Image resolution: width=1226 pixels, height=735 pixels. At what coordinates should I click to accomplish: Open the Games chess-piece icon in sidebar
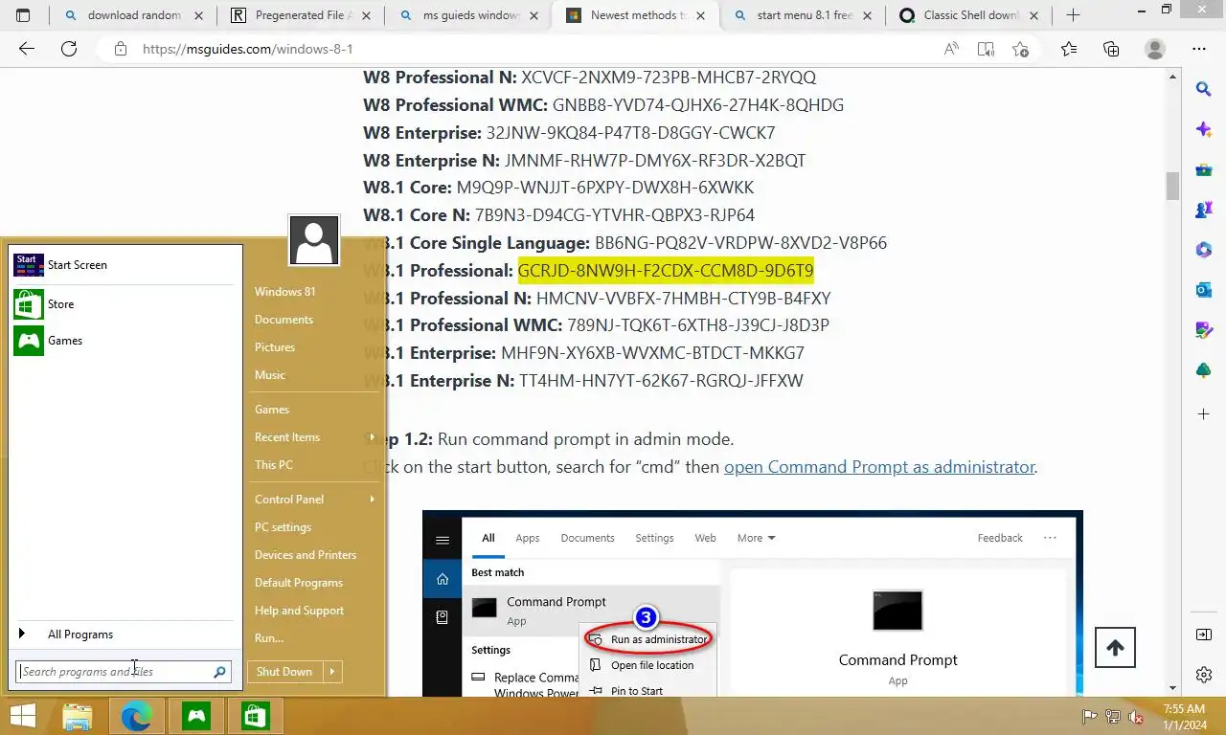(x=1204, y=210)
